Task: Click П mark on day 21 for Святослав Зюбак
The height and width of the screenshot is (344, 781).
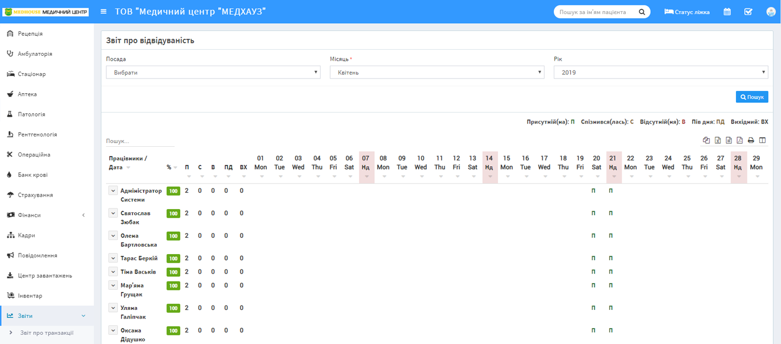Action: coord(611,213)
